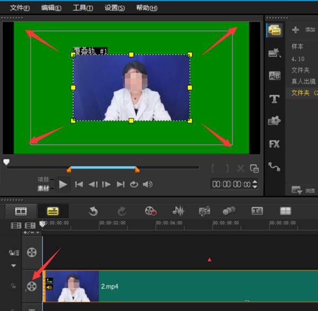Open the Instant Project templates panel
Image resolution: width=318 pixels, height=311 pixels.
coord(274,52)
